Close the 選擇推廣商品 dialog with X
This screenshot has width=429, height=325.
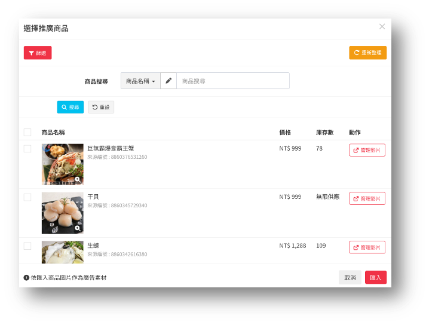[x=382, y=27]
